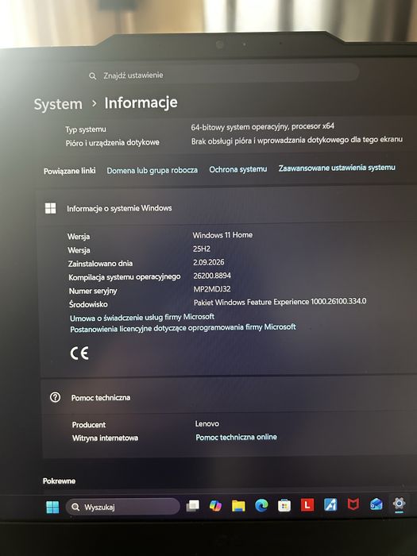The height and width of the screenshot is (556, 417).
Task: Open Ochrona systemu link
Action: [x=238, y=169]
